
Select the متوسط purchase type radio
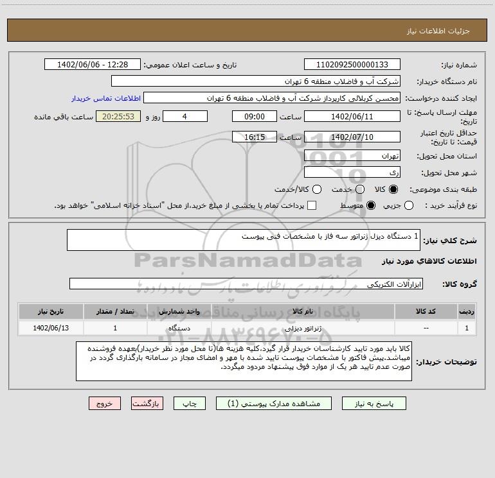(371, 205)
